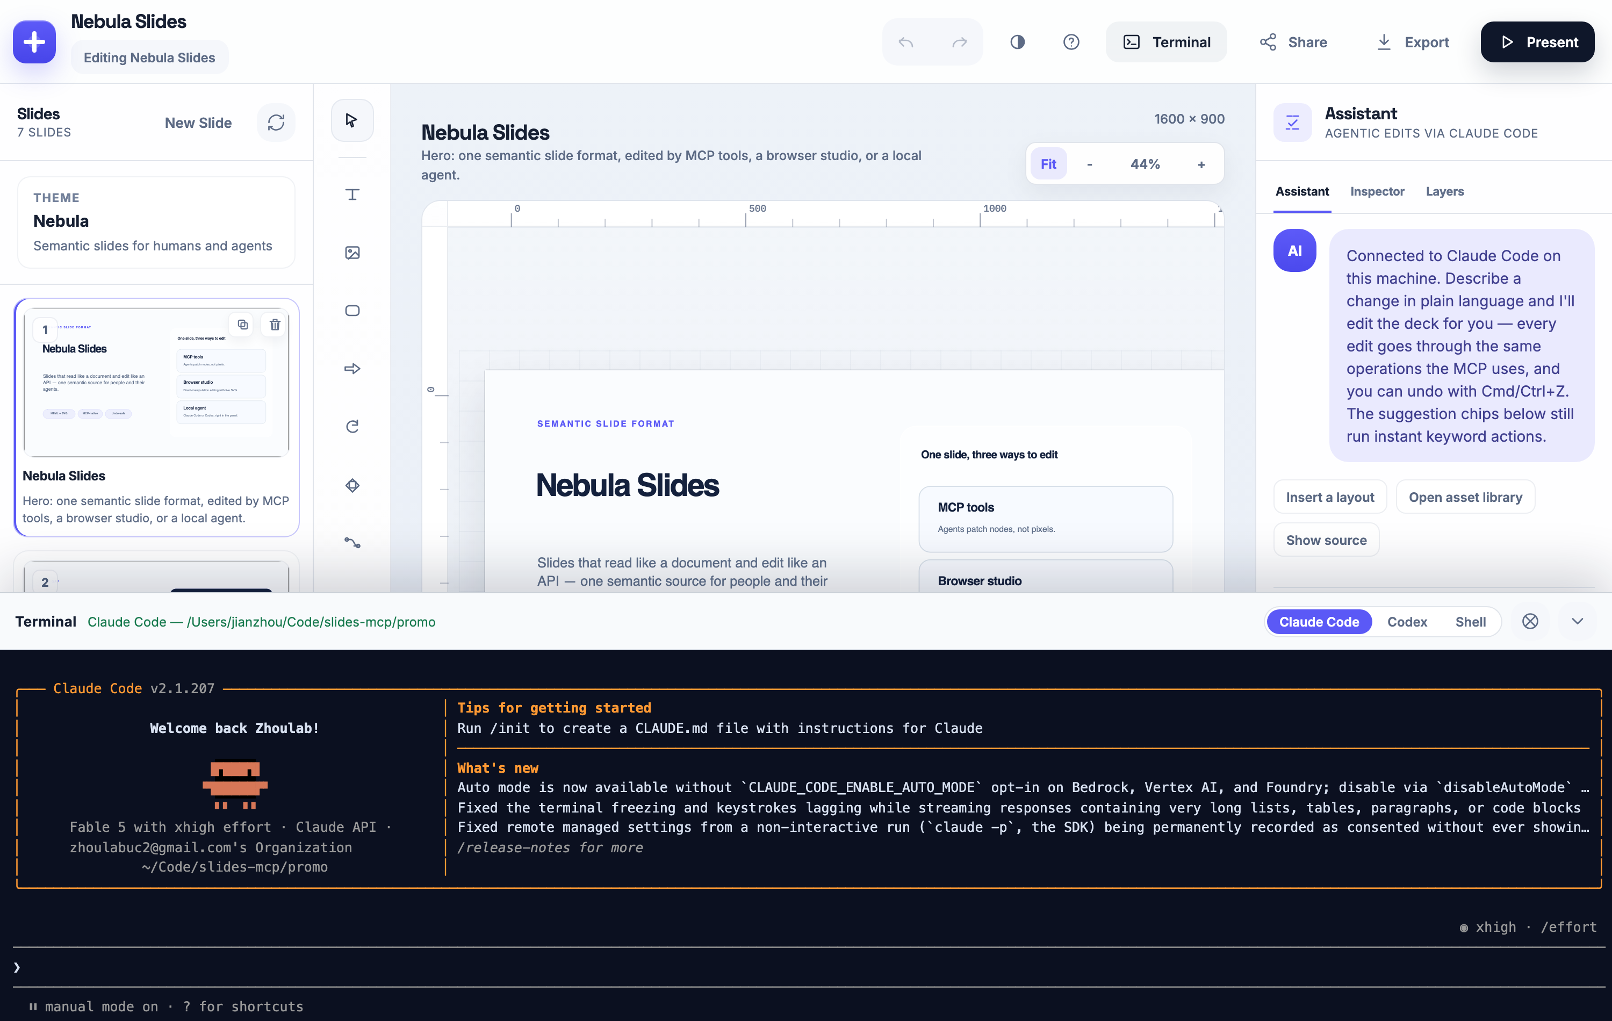The height and width of the screenshot is (1021, 1612).
Task: Select the pointer selection tool
Action: 352,120
